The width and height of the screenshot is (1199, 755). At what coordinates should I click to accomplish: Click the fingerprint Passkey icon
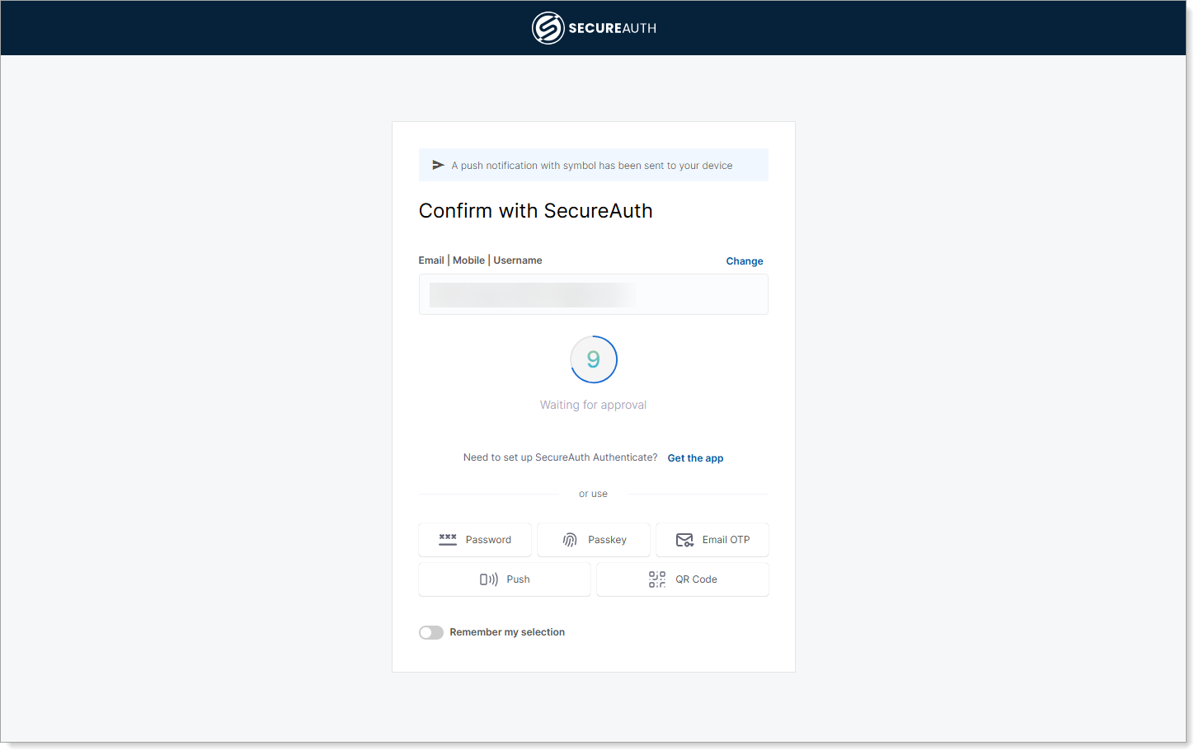pos(570,540)
